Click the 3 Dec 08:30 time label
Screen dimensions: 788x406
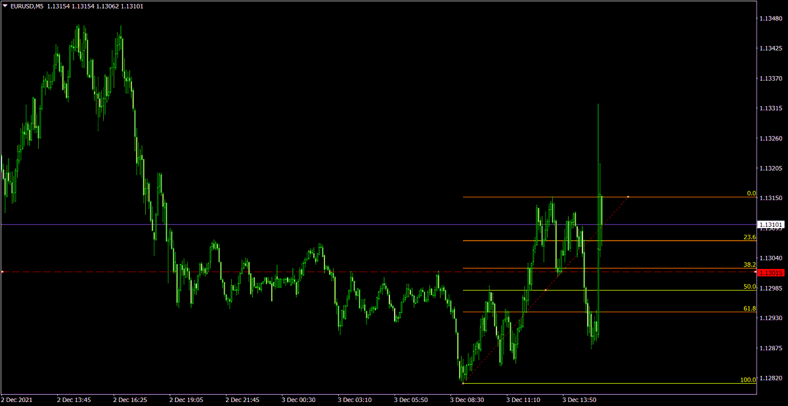pos(468,399)
